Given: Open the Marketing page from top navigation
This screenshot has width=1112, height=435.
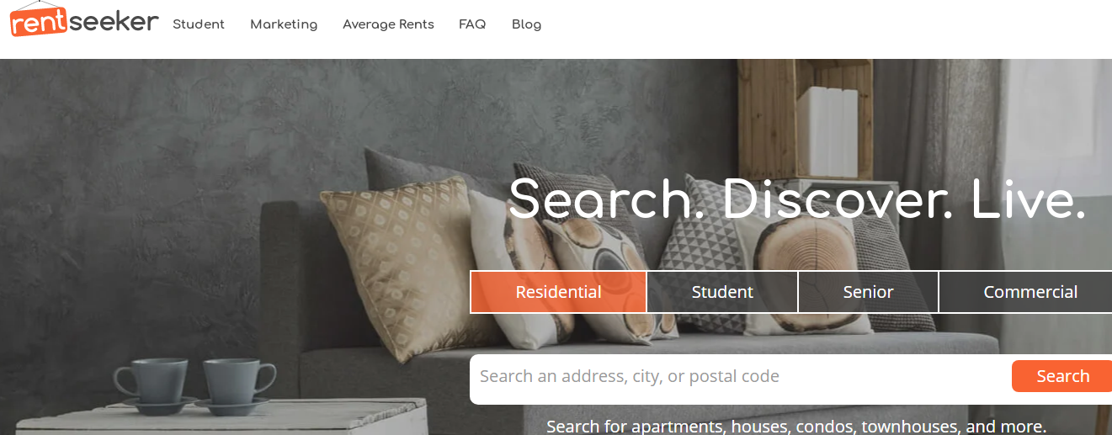Looking at the screenshot, I should [284, 24].
